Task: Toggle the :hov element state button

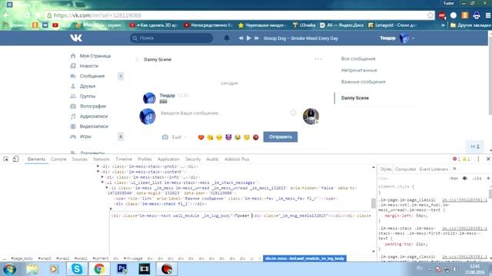Action: click(x=454, y=178)
